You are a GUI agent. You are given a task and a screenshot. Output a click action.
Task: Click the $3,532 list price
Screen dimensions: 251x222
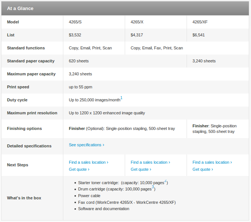click(x=75, y=35)
